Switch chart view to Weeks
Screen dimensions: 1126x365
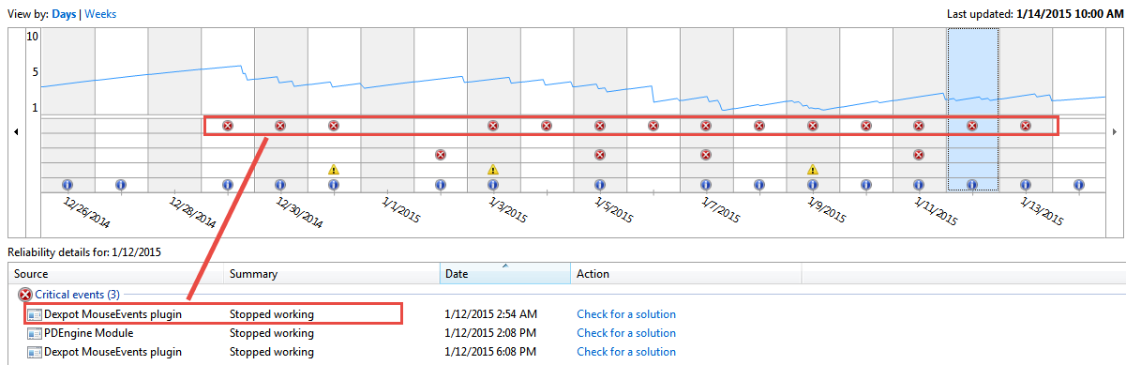pyautogui.click(x=100, y=14)
